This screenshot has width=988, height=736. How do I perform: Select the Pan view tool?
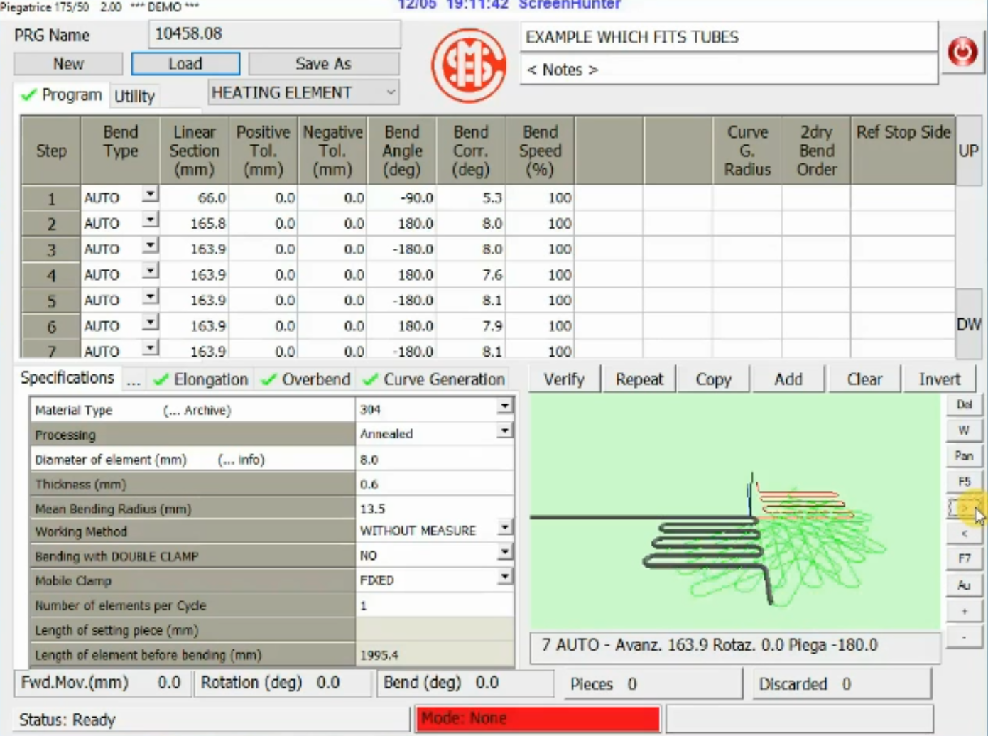[x=964, y=456]
